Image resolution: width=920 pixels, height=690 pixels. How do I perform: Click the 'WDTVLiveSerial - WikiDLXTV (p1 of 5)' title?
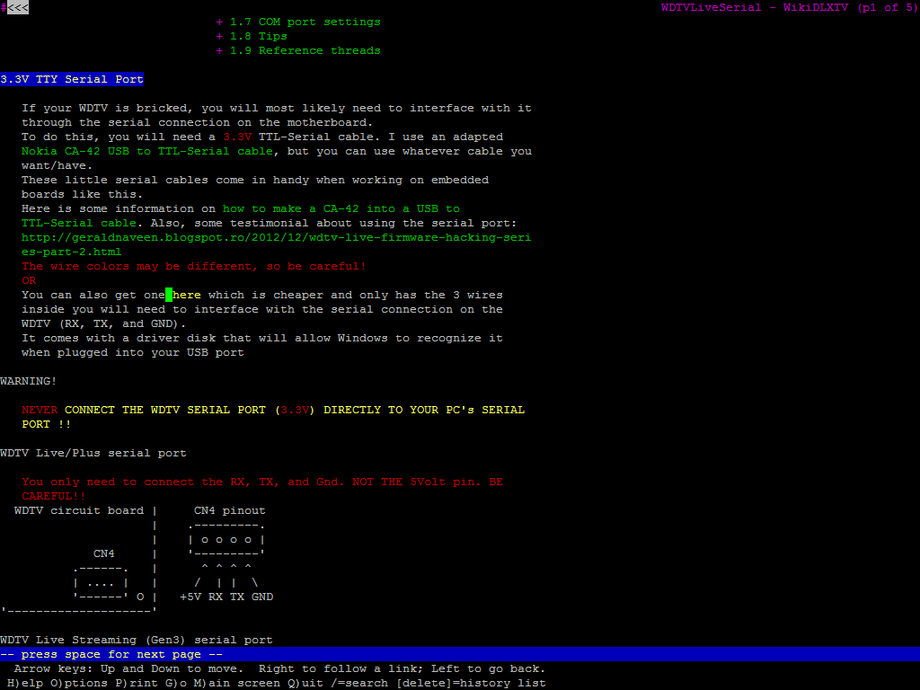789,7
